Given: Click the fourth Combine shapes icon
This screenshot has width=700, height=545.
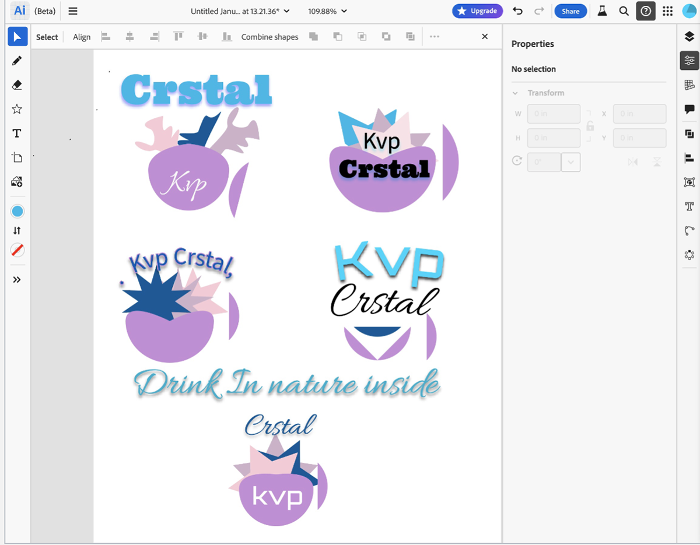Looking at the screenshot, I should [x=386, y=37].
